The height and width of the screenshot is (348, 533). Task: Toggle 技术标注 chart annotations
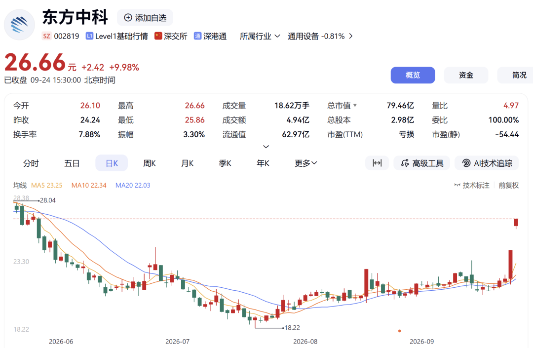[472, 185]
